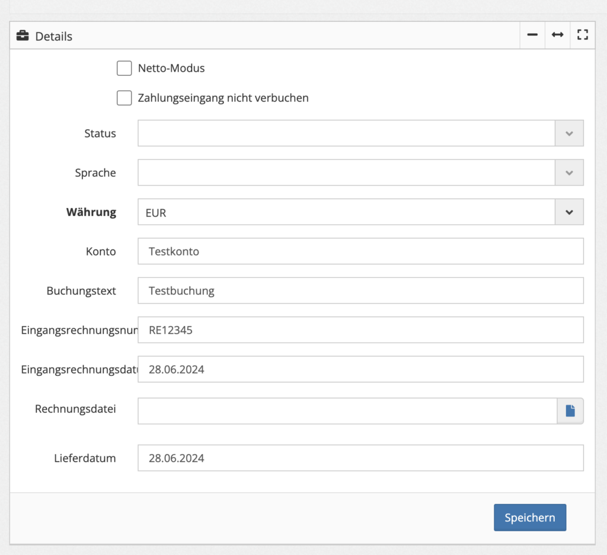The width and height of the screenshot is (607, 555).
Task: Click the Lieferdatum label
Action: (x=85, y=458)
